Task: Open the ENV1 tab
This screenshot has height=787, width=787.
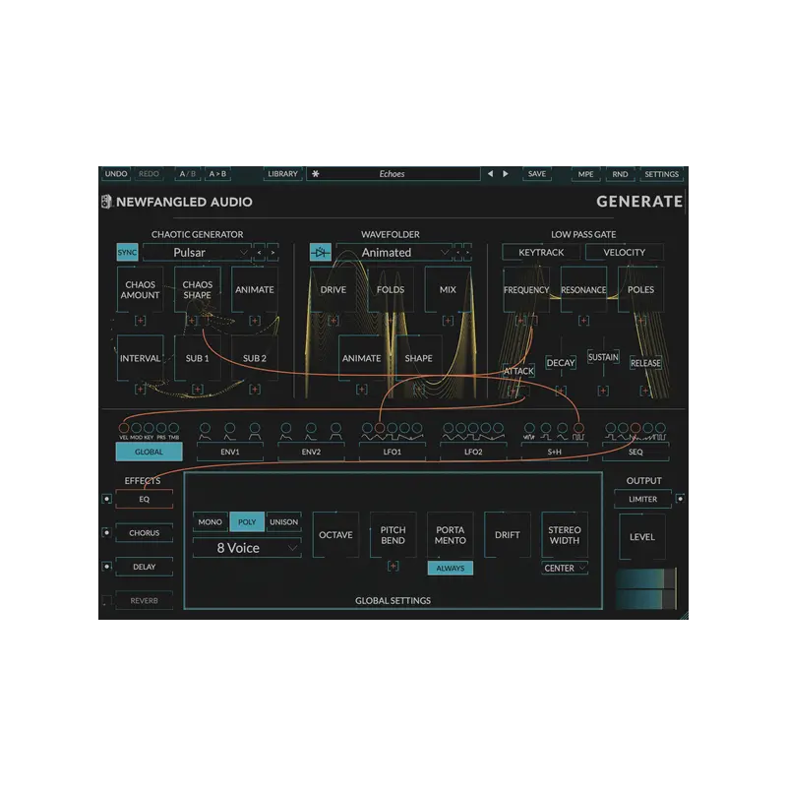Action: click(230, 452)
